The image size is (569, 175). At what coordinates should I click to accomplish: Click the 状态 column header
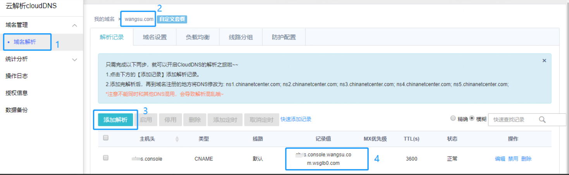(x=452, y=139)
